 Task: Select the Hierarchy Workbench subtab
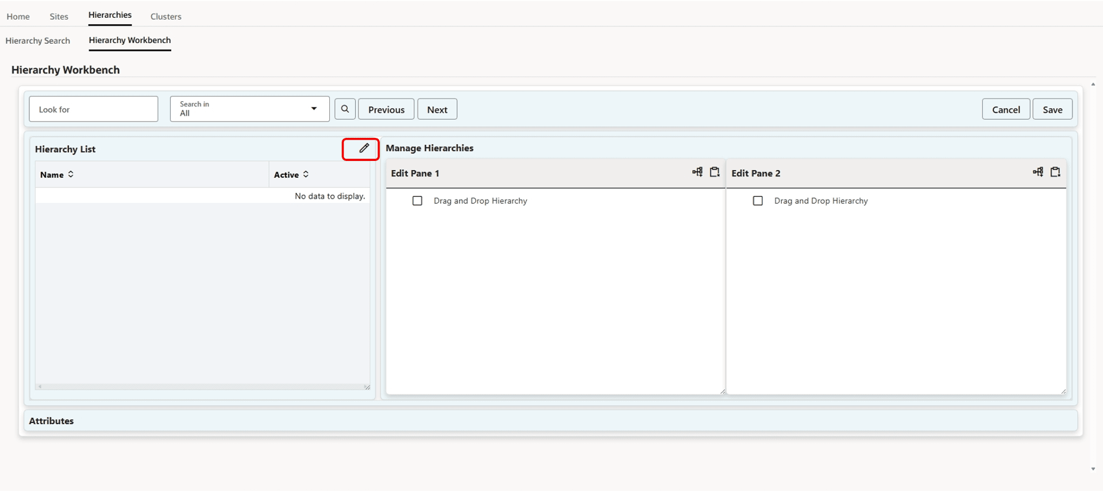click(x=130, y=40)
